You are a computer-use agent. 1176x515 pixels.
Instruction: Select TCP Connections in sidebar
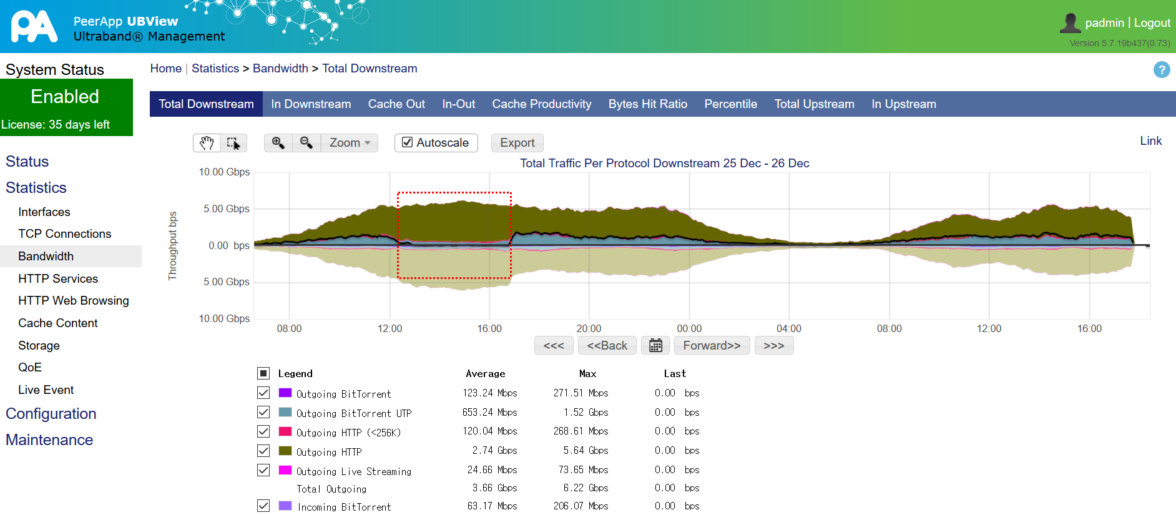[65, 234]
